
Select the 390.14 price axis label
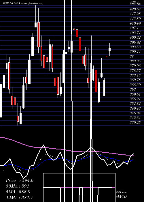click(135, 52)
